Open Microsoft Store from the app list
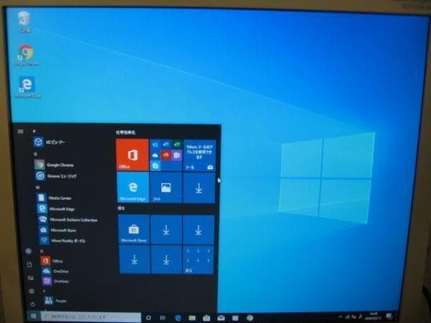 pos(57,230)
